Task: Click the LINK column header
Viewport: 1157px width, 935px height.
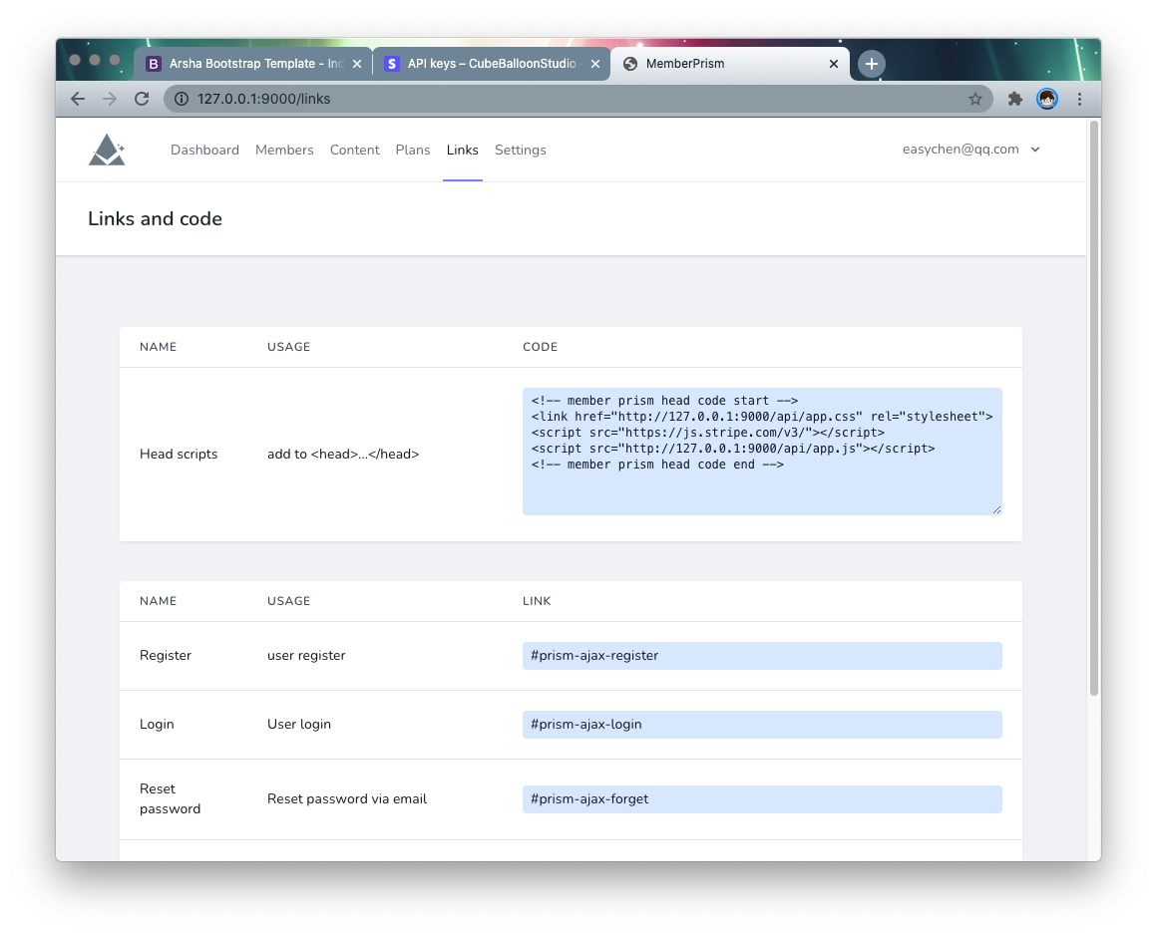Action: pyautogui.click(x=537, y=601)
